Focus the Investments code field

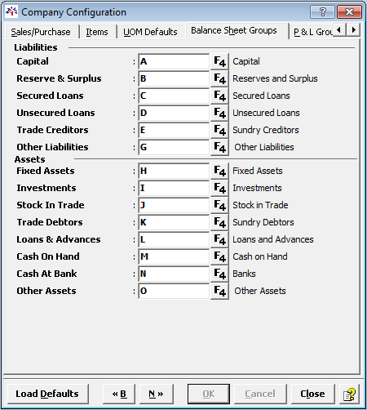coord(174,188)
